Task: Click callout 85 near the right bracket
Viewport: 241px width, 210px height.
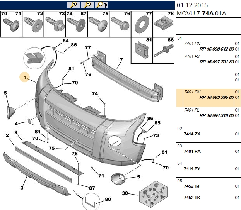Action: [157, 123]
